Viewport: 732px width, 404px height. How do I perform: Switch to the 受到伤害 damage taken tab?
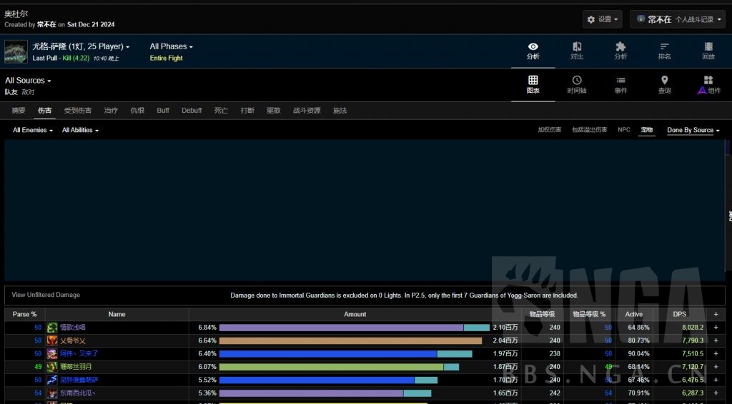pyautogui.click(x=78, y=111)
